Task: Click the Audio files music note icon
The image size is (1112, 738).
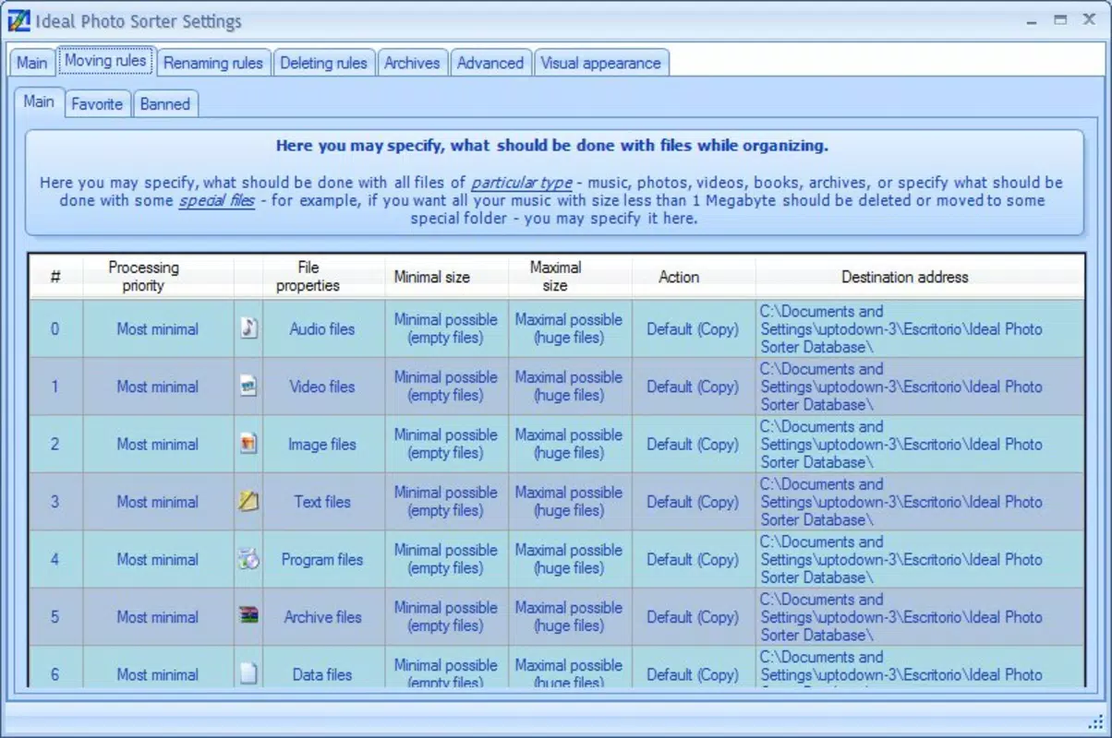Action: click(x=248, y=328)
